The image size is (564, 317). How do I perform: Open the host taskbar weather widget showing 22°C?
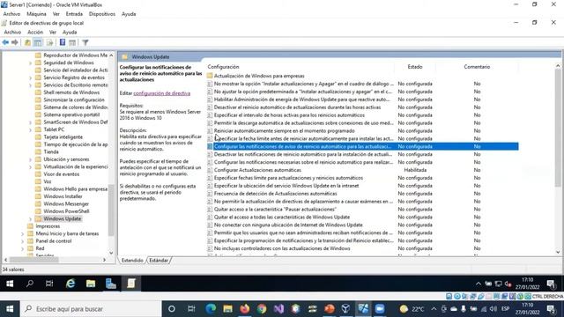(412, 309)
